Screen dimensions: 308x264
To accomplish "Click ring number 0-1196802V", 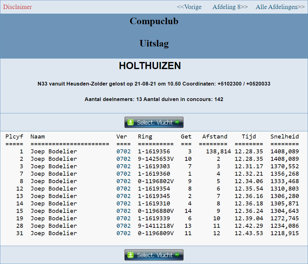I will point(156,181).
